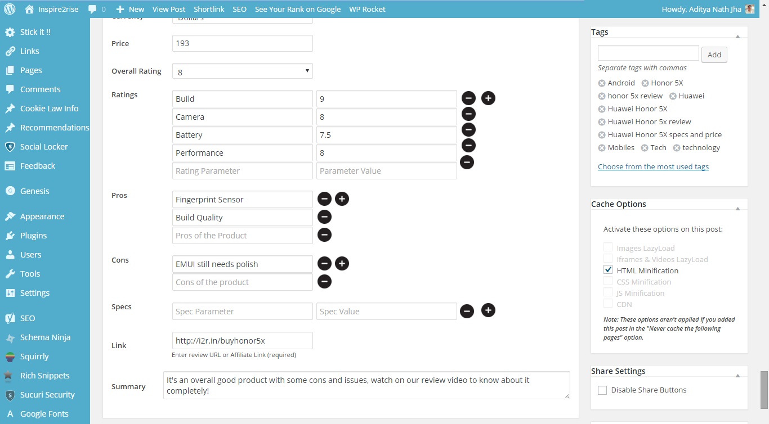This screenshot has height=424, width=769.
Task: Remove the Camera rating row
Action: coord(468,114)
